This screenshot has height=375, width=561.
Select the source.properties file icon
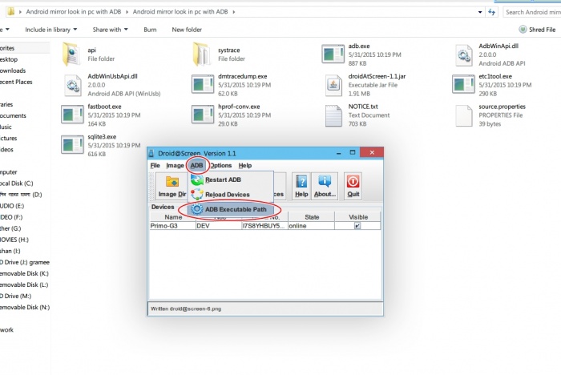click(x=464, y=115)
